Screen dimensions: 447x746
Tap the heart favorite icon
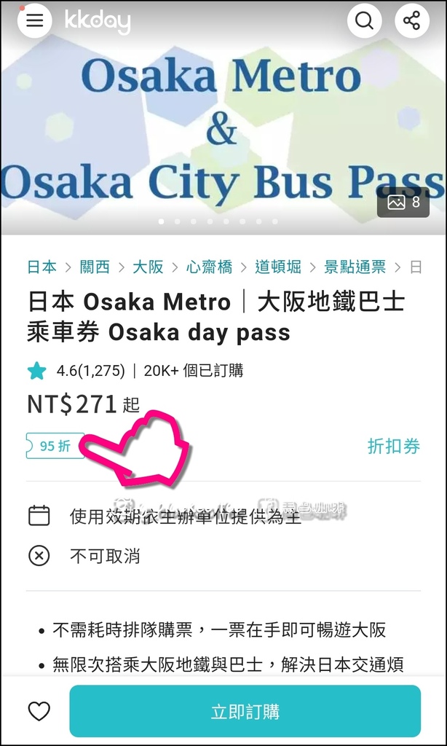coord(39,712)
